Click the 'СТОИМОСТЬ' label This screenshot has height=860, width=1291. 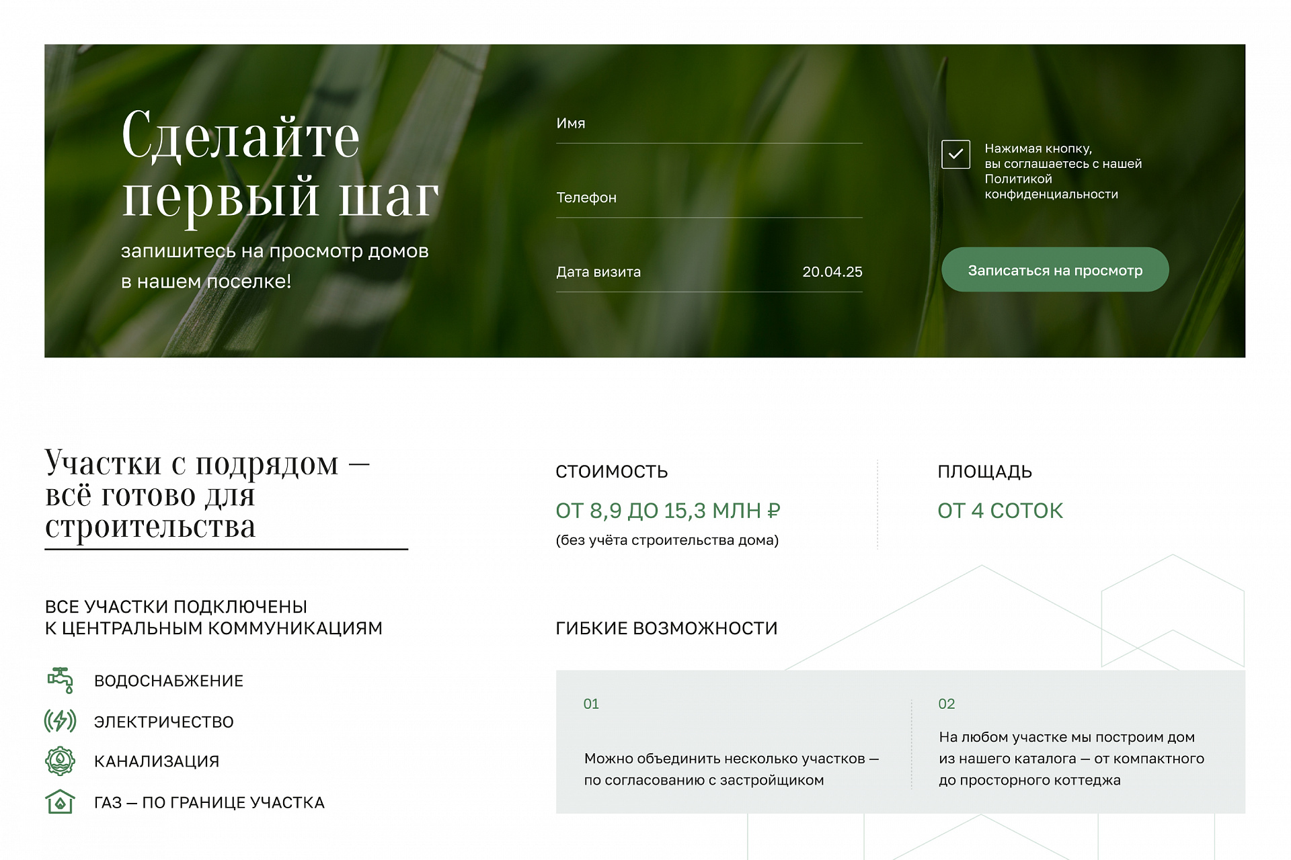pyautogui.click(x=611, y=472)
